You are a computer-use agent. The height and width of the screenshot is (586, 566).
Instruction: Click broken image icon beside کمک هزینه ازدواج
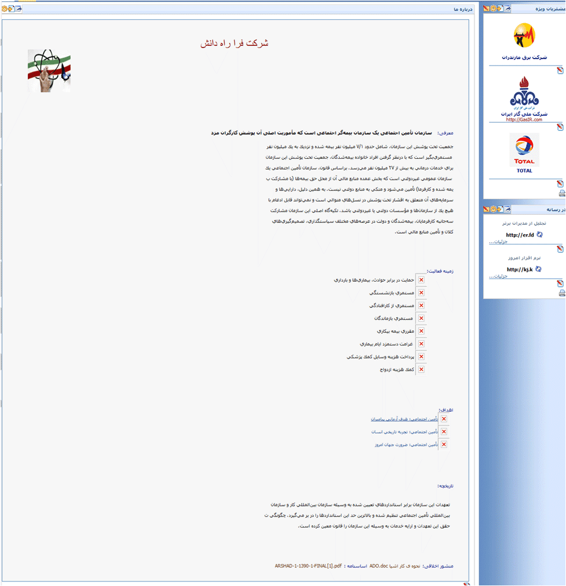(421, 369)
